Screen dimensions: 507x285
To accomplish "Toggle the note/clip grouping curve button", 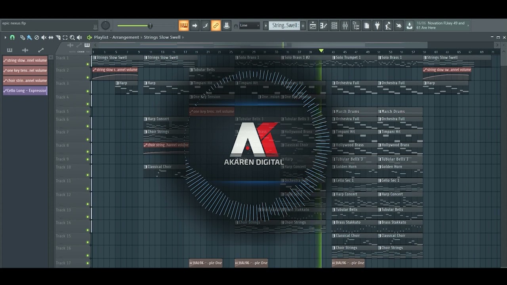I will 205,26.
